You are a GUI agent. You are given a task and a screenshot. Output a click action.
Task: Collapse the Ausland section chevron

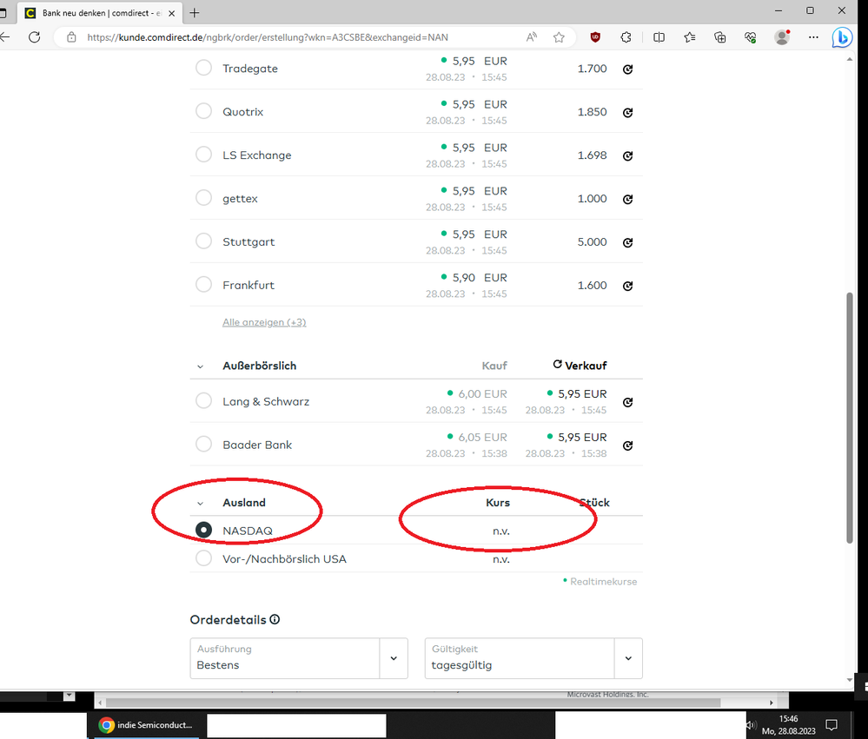201,504
